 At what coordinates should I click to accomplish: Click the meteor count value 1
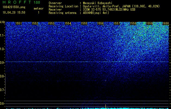39,13
